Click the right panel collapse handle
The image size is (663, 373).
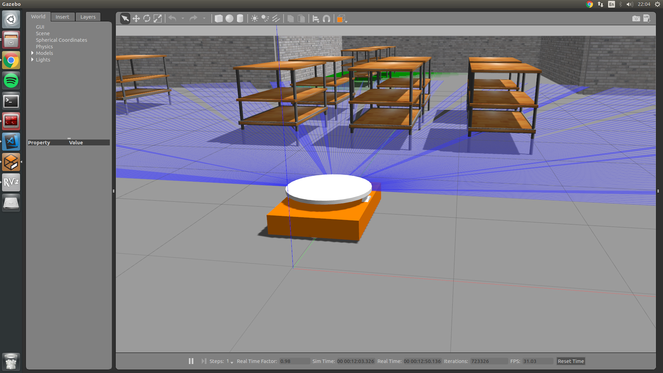click(x=658, y=191)
